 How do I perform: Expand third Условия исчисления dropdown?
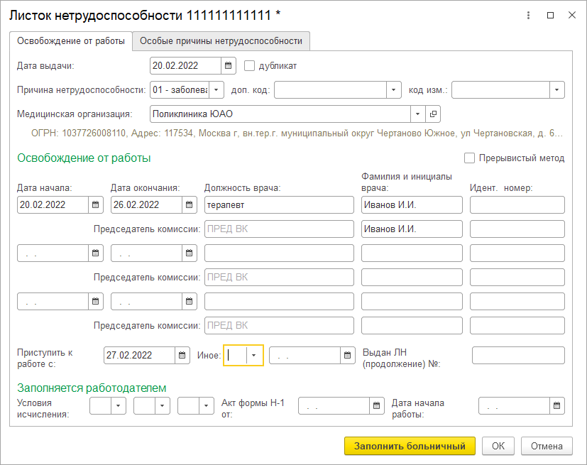(206, 406)
